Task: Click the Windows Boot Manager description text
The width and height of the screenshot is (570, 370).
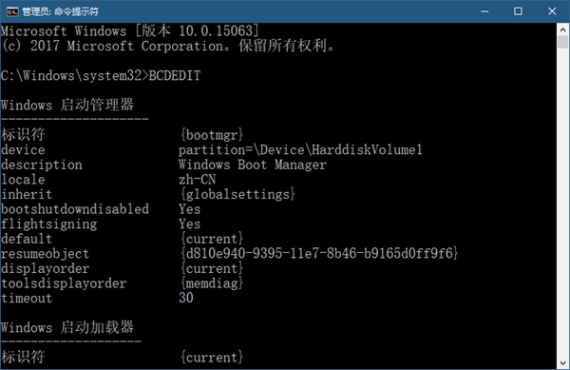Action: tap(253, 165)
